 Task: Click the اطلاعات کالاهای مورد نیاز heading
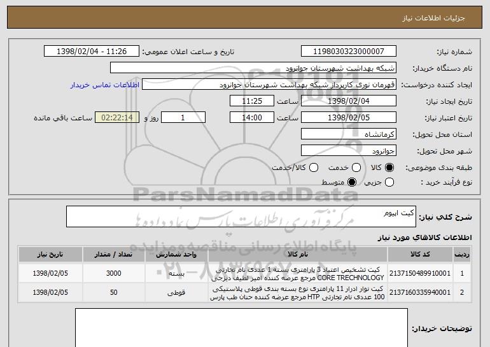[424, 237]
